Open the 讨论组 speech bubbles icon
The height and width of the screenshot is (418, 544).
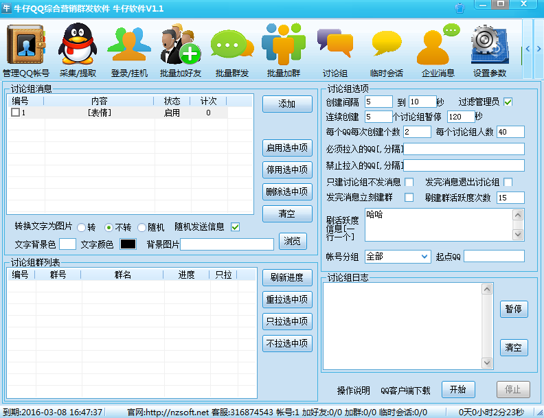(x=335, y=43)
